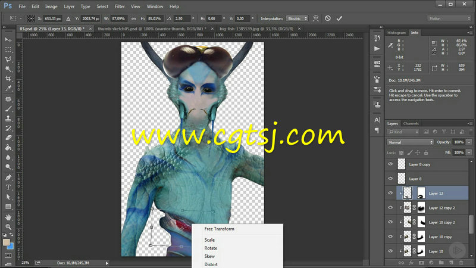The width and height of the screenshot is (476, 268).
Task: Select the Healing Brush tool
Action: click(x=8, y=99)
